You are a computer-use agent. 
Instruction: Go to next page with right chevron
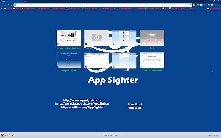tap(212, 71)
